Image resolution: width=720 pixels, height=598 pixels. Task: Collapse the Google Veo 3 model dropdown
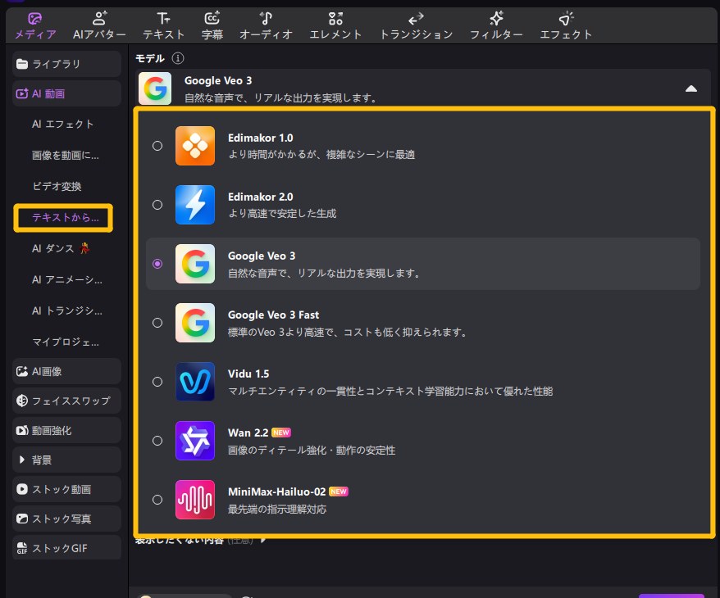pyautogui.click(x=691, y=88)
